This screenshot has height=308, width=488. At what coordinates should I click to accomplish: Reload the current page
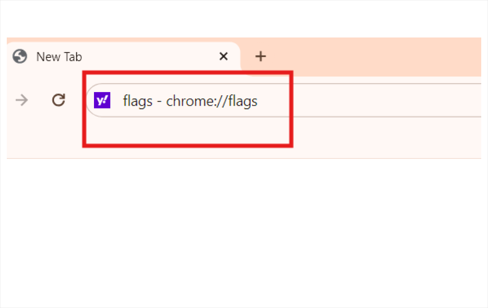pos(59,100)
